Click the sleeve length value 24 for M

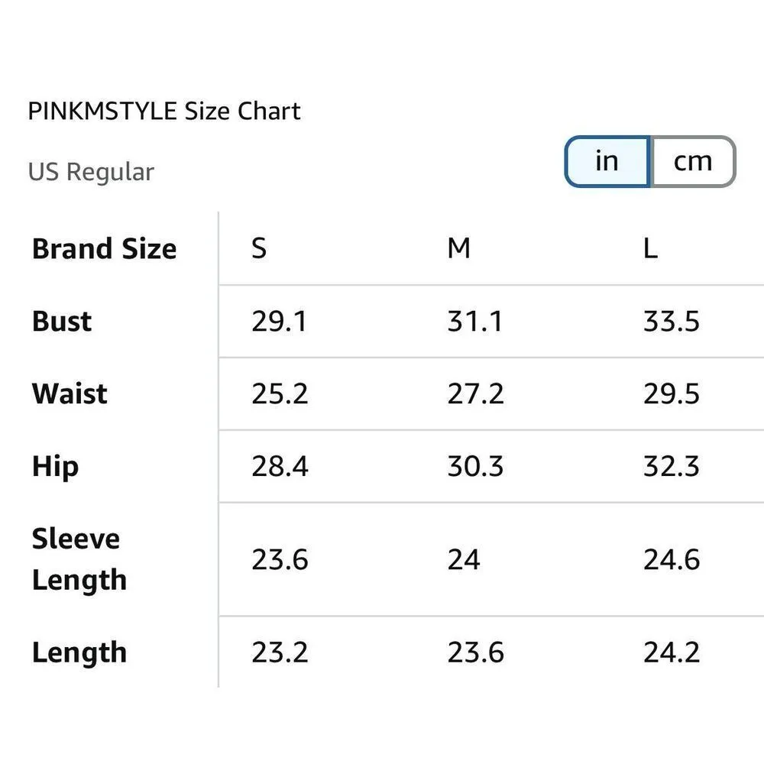coord(464,560)
